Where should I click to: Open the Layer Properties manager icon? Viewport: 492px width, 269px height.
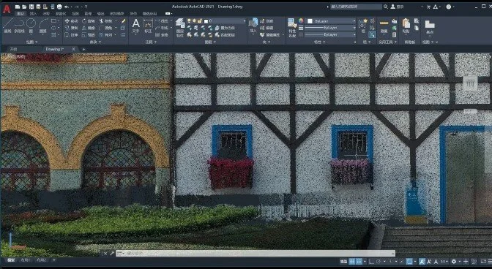(180, 28)
